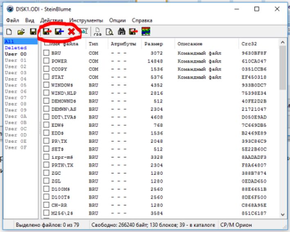Viewport: 290px width, 232px height.
Task: Click file name irpr-m$
Action: click(x=62, y=157)
